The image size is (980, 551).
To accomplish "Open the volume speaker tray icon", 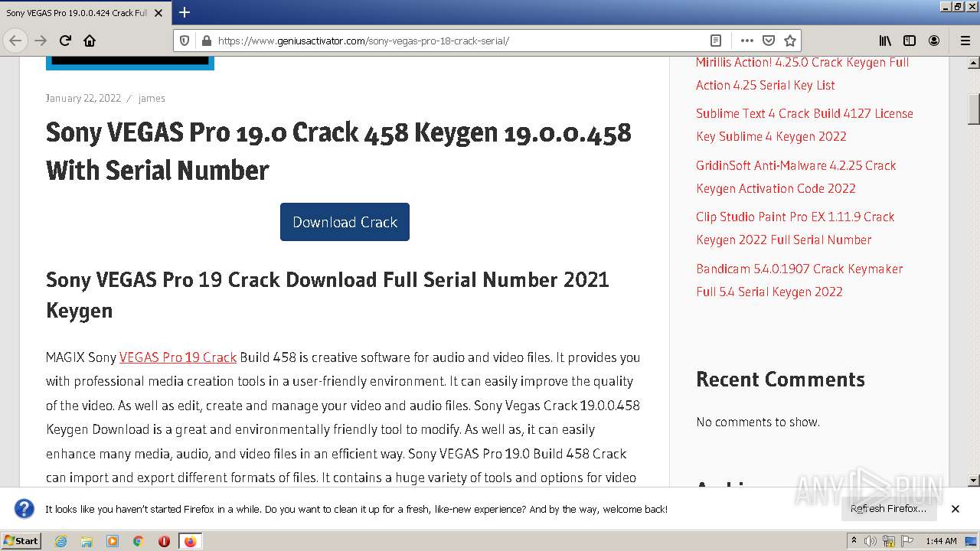I will coord(871,541).
